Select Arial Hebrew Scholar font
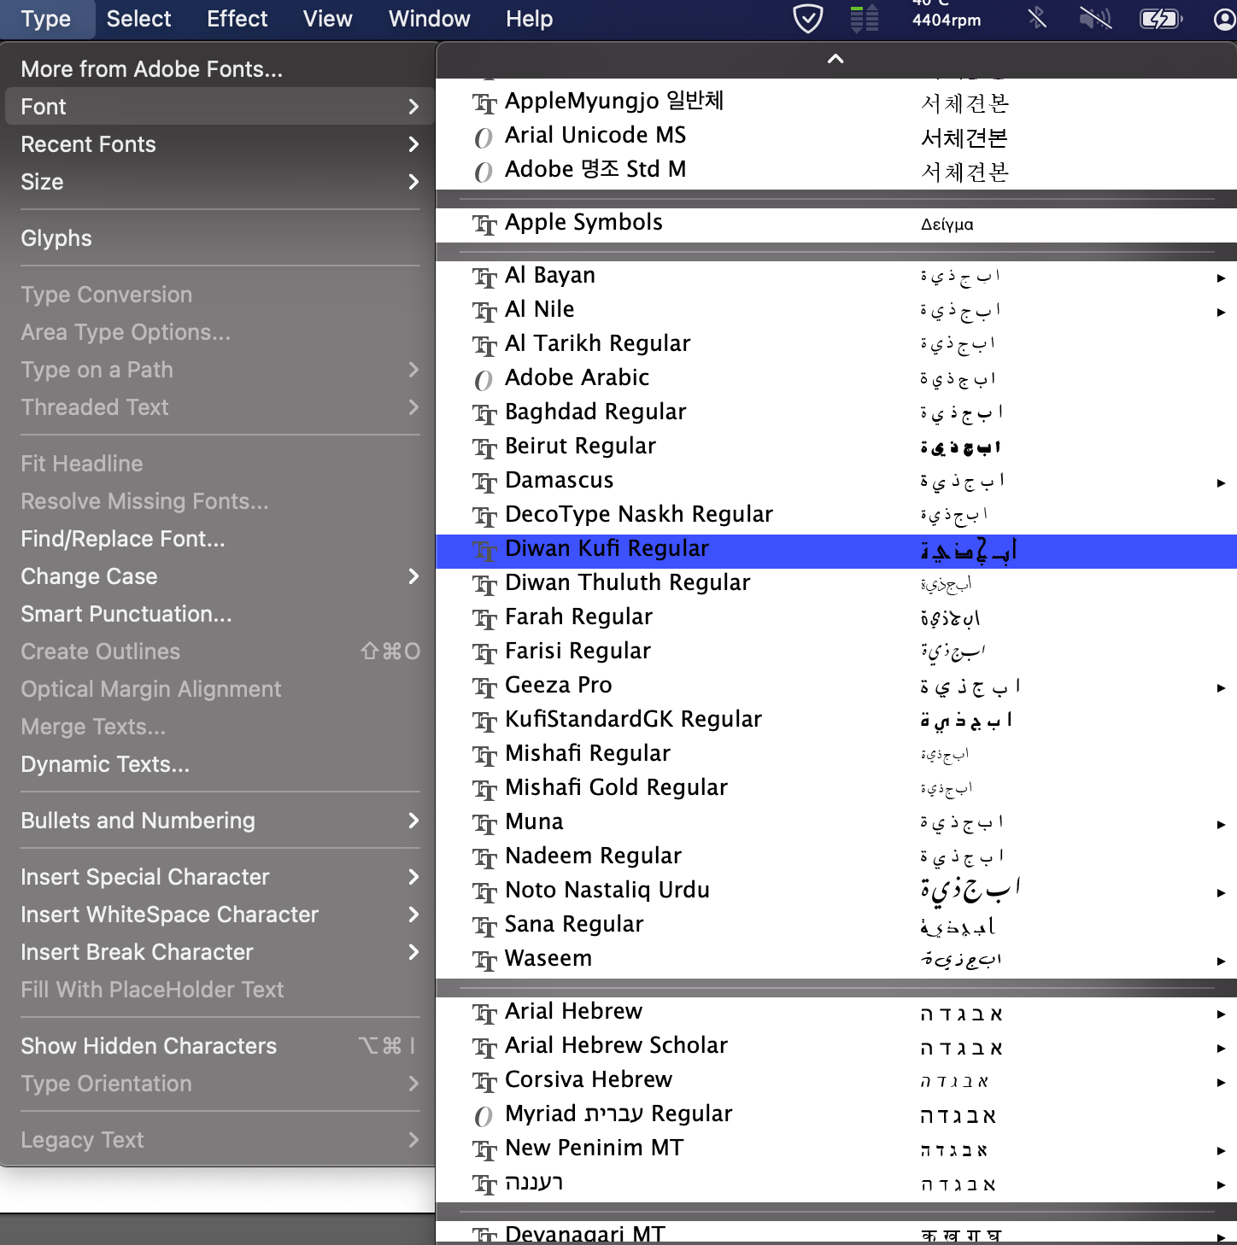This screenshot has height=1245, width=1237. pos(836,1048)
